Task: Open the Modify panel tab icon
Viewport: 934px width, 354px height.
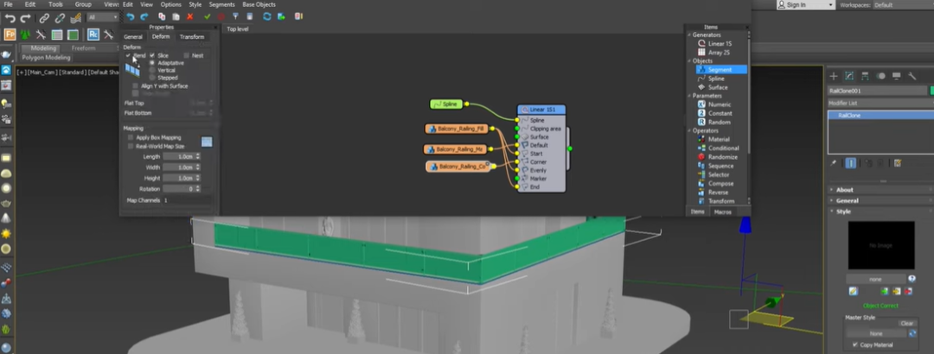Action: [849, 75]
